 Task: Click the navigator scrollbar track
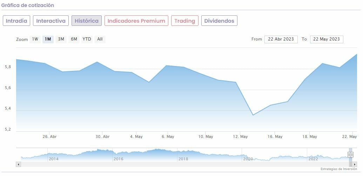point(175,164)
